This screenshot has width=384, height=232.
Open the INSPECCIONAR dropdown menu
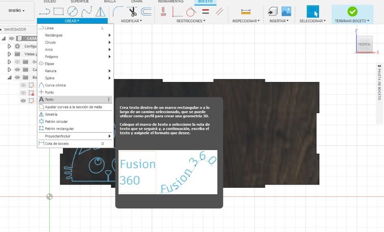[x=246, y=21]
